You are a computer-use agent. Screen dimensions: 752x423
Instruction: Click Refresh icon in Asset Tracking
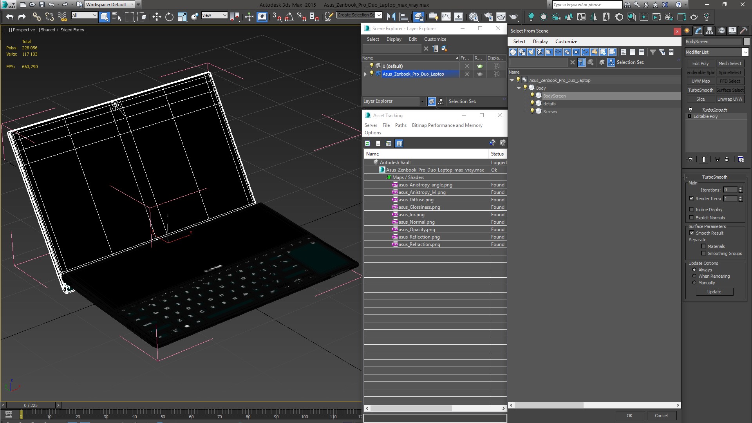tap(367, 143)
